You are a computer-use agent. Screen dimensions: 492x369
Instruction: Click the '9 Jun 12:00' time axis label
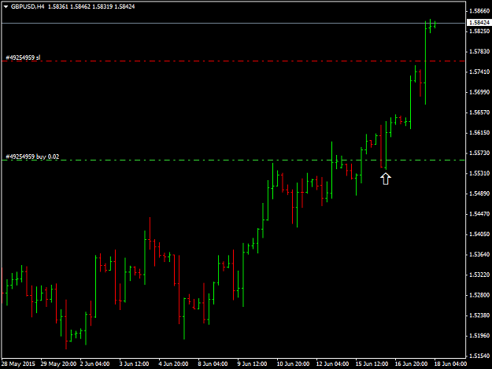pos(252,364)
